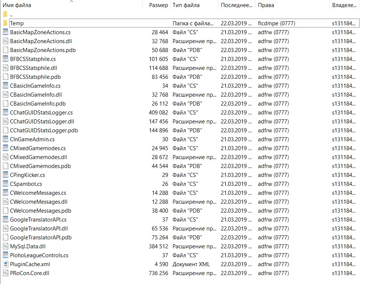Select file CChatGUIDStatsLogger.dll
367x284 pixels.
pyautogui.click(x=42, y=122)
